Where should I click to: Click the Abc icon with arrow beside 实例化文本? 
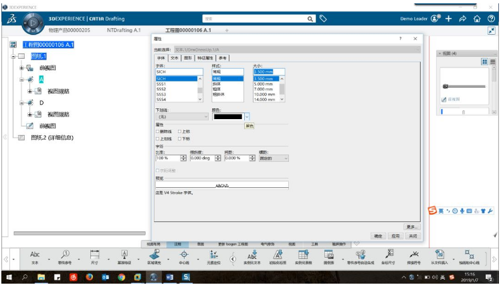click(252, 255)
